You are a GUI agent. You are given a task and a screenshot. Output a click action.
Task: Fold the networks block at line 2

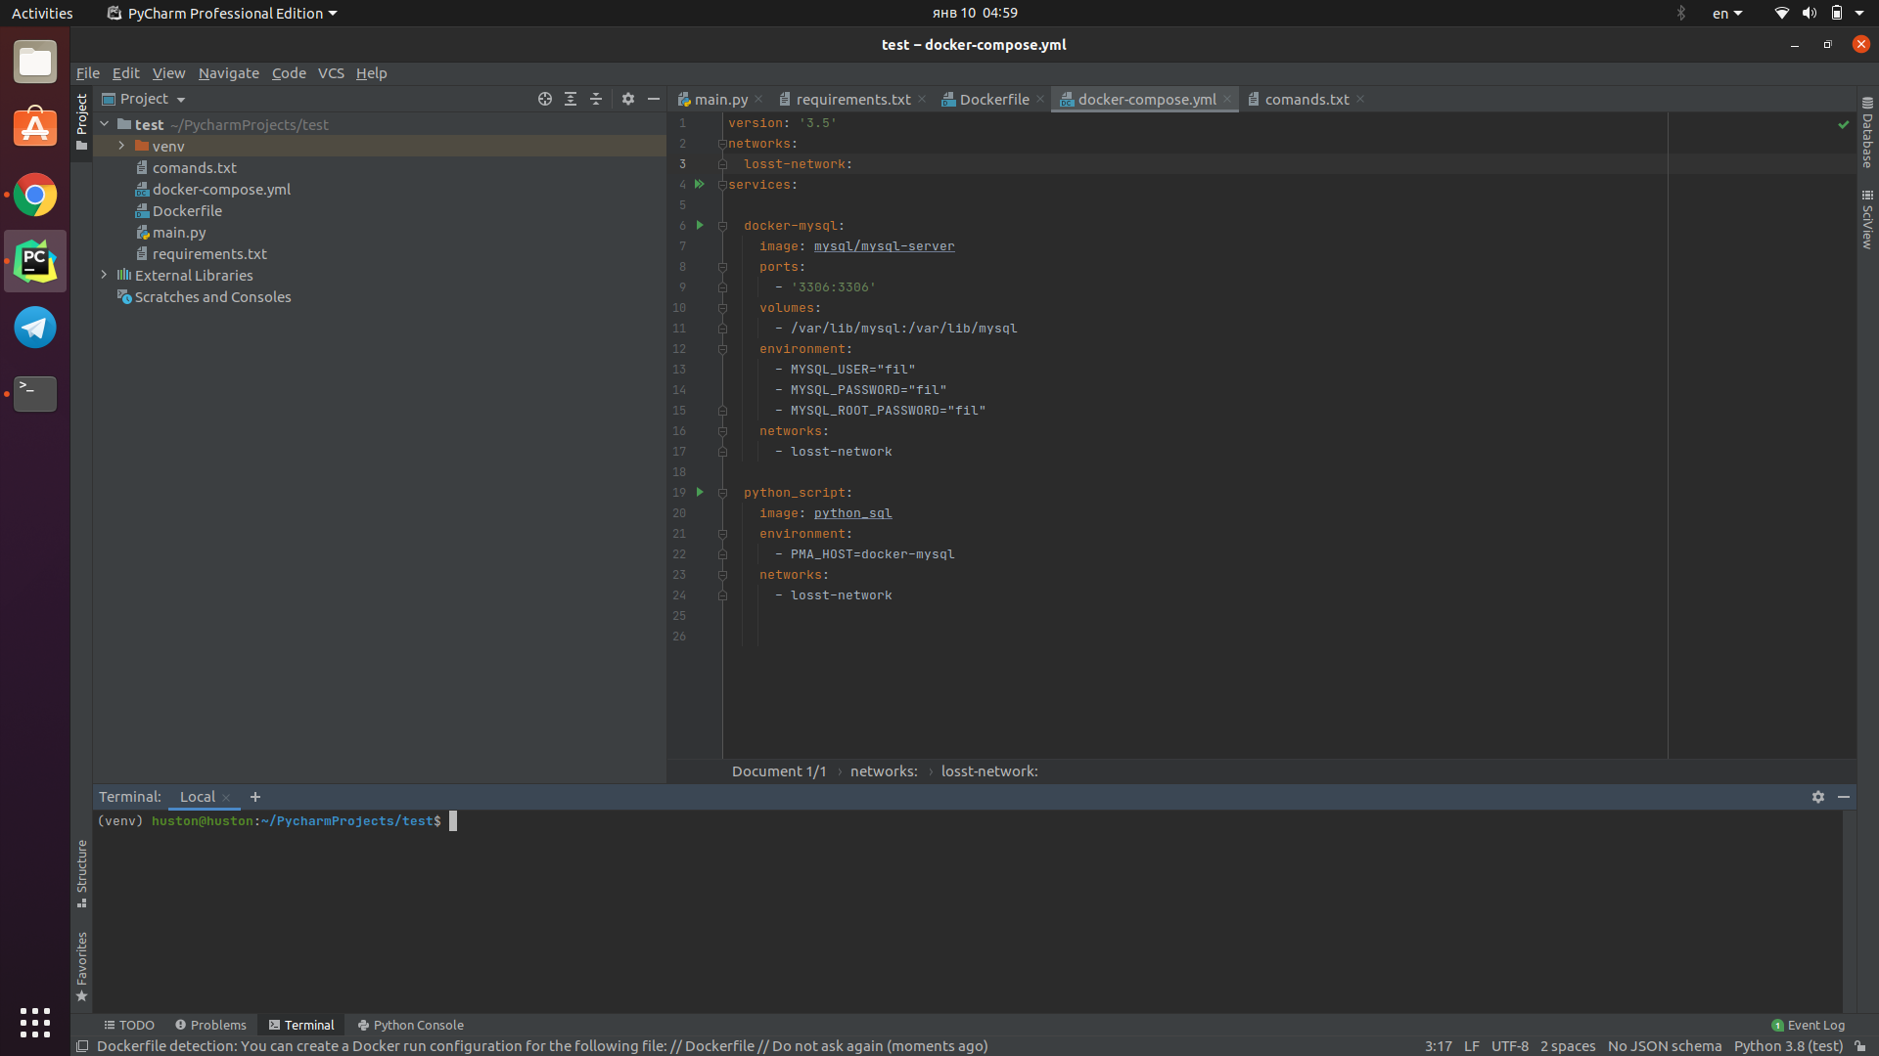click(x=722, y=144)
